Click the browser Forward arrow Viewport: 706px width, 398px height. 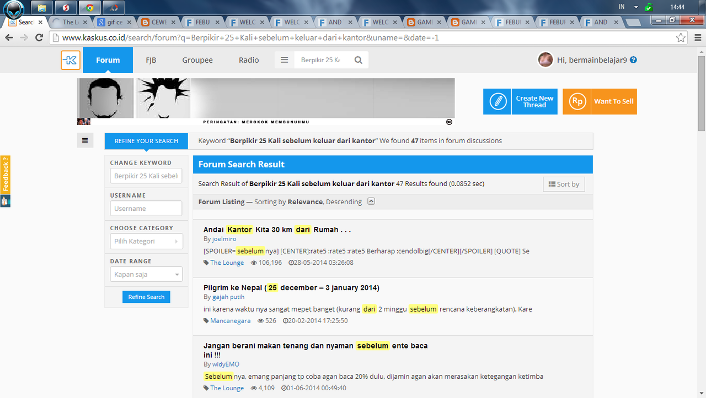coord(24,37)
